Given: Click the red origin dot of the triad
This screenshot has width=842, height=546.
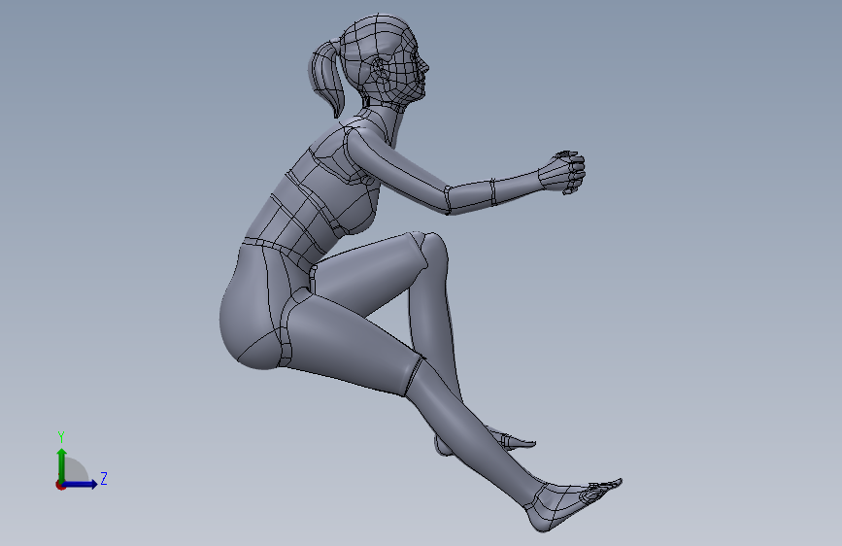Looking at the screenshot, I should click(60, 485).
